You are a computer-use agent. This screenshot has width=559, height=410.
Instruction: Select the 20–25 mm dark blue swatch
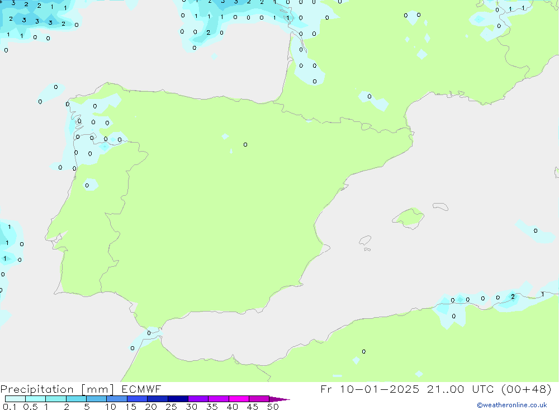[157, 399]
